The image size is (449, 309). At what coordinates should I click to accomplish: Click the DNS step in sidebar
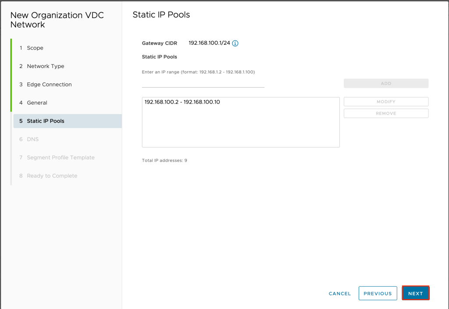[x=32, y=139]
